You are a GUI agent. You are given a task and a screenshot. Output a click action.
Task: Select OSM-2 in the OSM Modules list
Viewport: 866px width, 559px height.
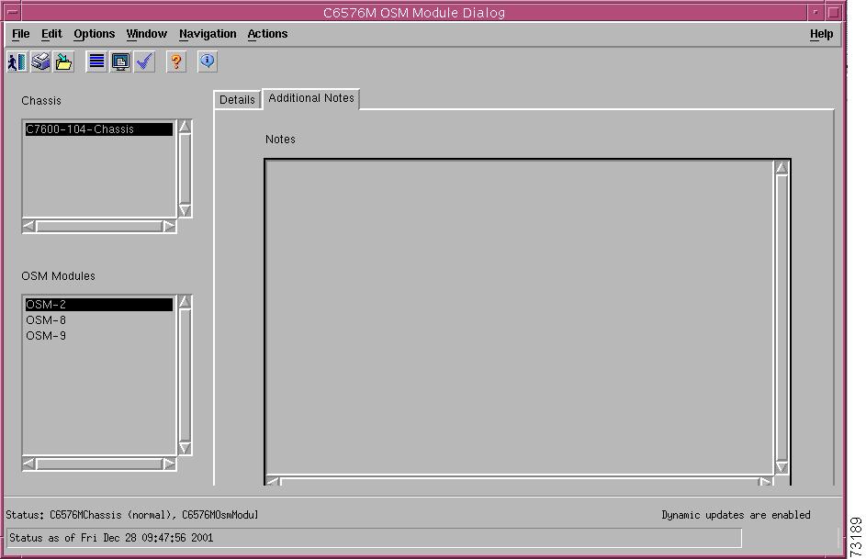[99, 305]
